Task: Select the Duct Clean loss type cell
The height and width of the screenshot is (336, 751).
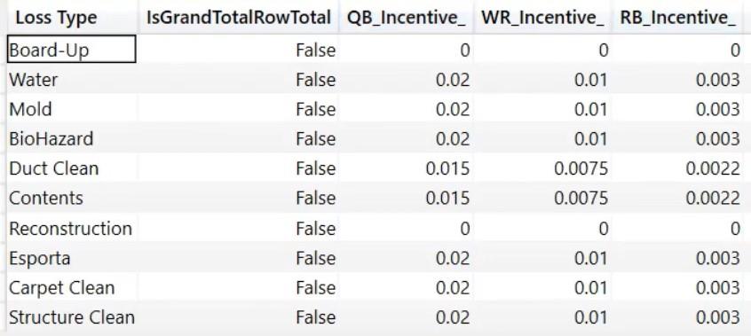Action: [53, 168]
